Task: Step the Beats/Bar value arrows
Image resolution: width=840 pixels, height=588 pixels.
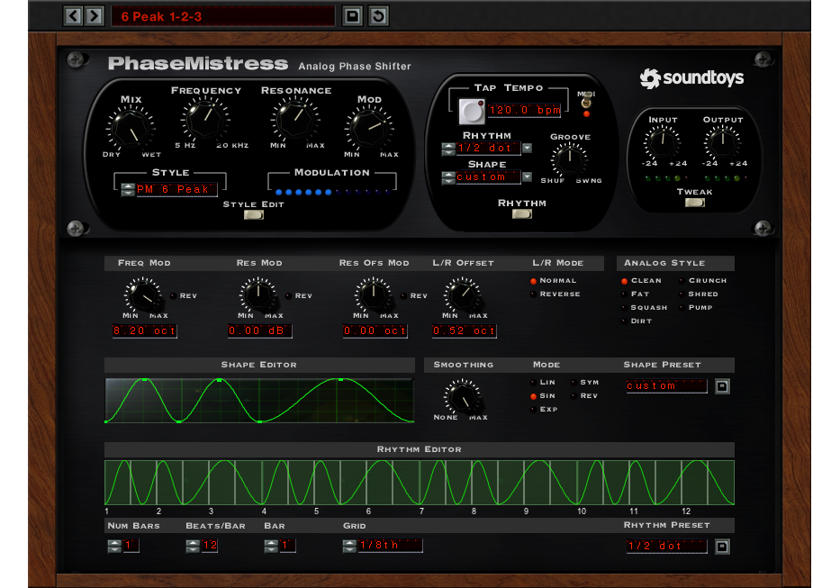Action: click(x=193, y=546)
